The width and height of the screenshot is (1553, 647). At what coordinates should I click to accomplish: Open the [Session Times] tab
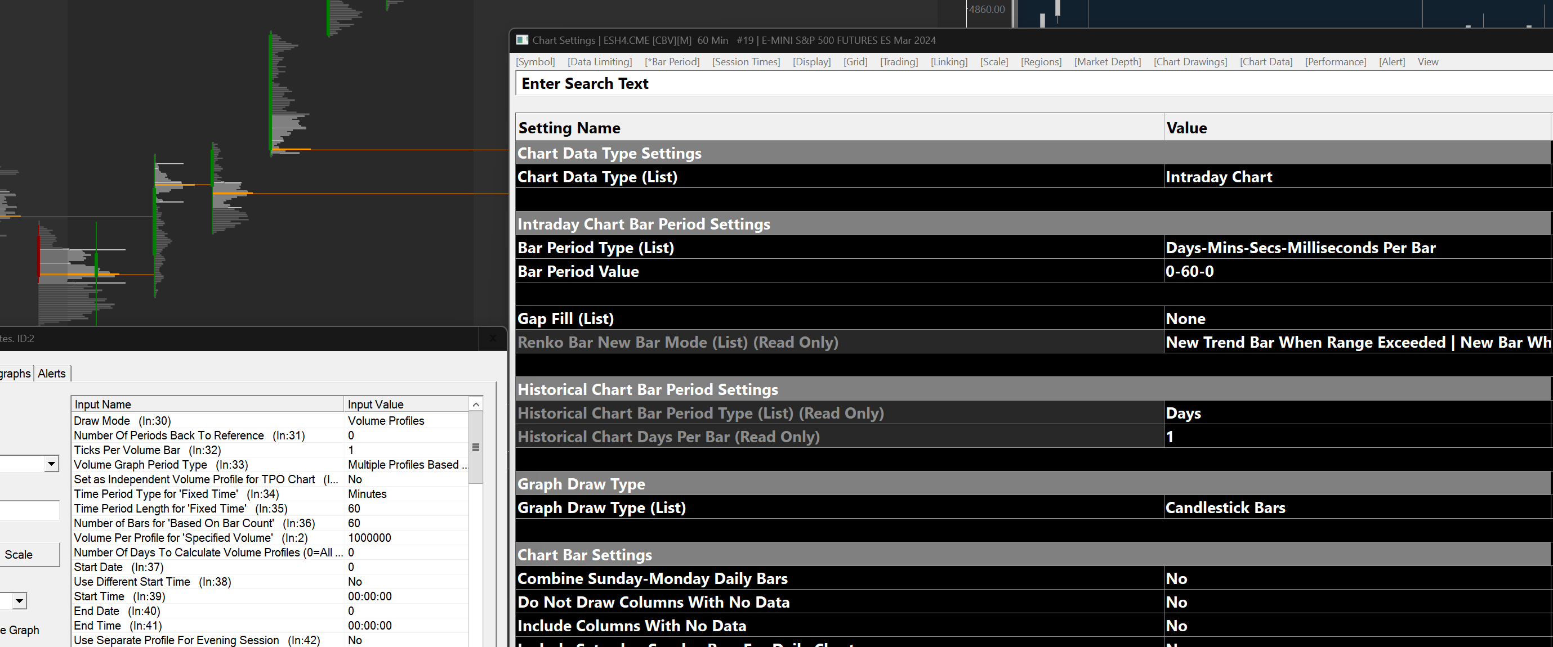(x=746, y=61)
